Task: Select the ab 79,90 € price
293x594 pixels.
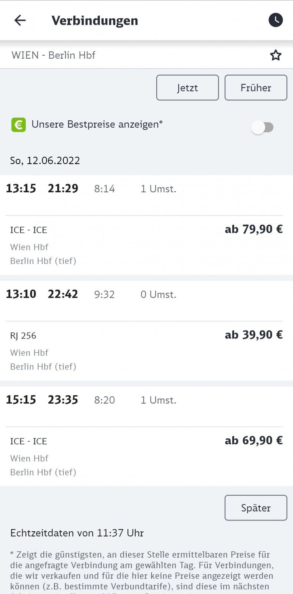Action: pos(254,229)
